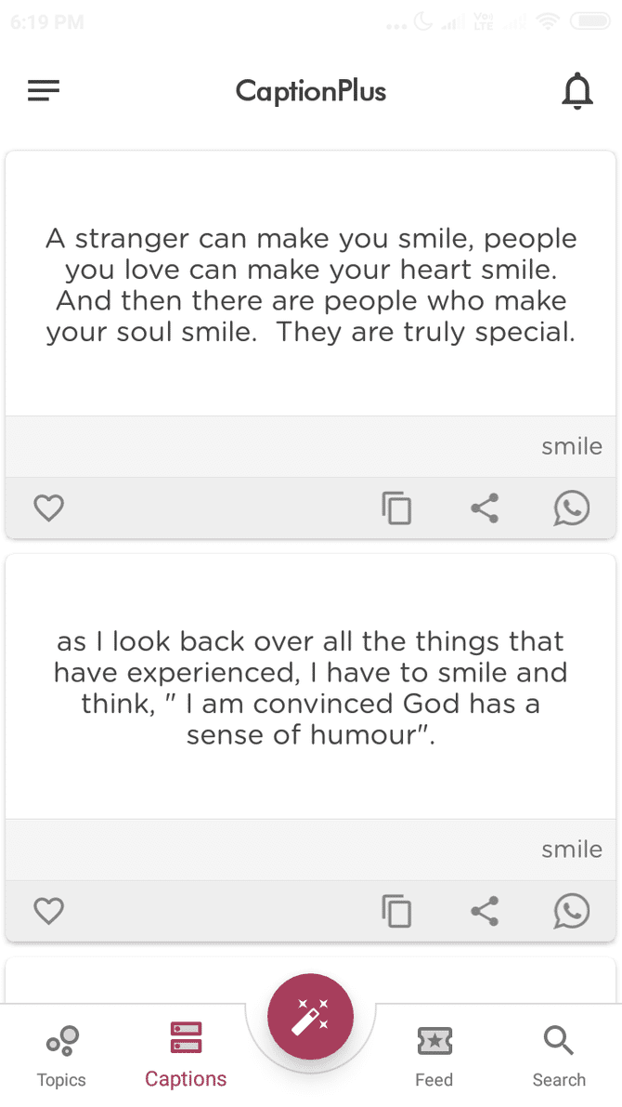Select the Topics navigation icon
622x1107 pixels.
(60, 1040)
